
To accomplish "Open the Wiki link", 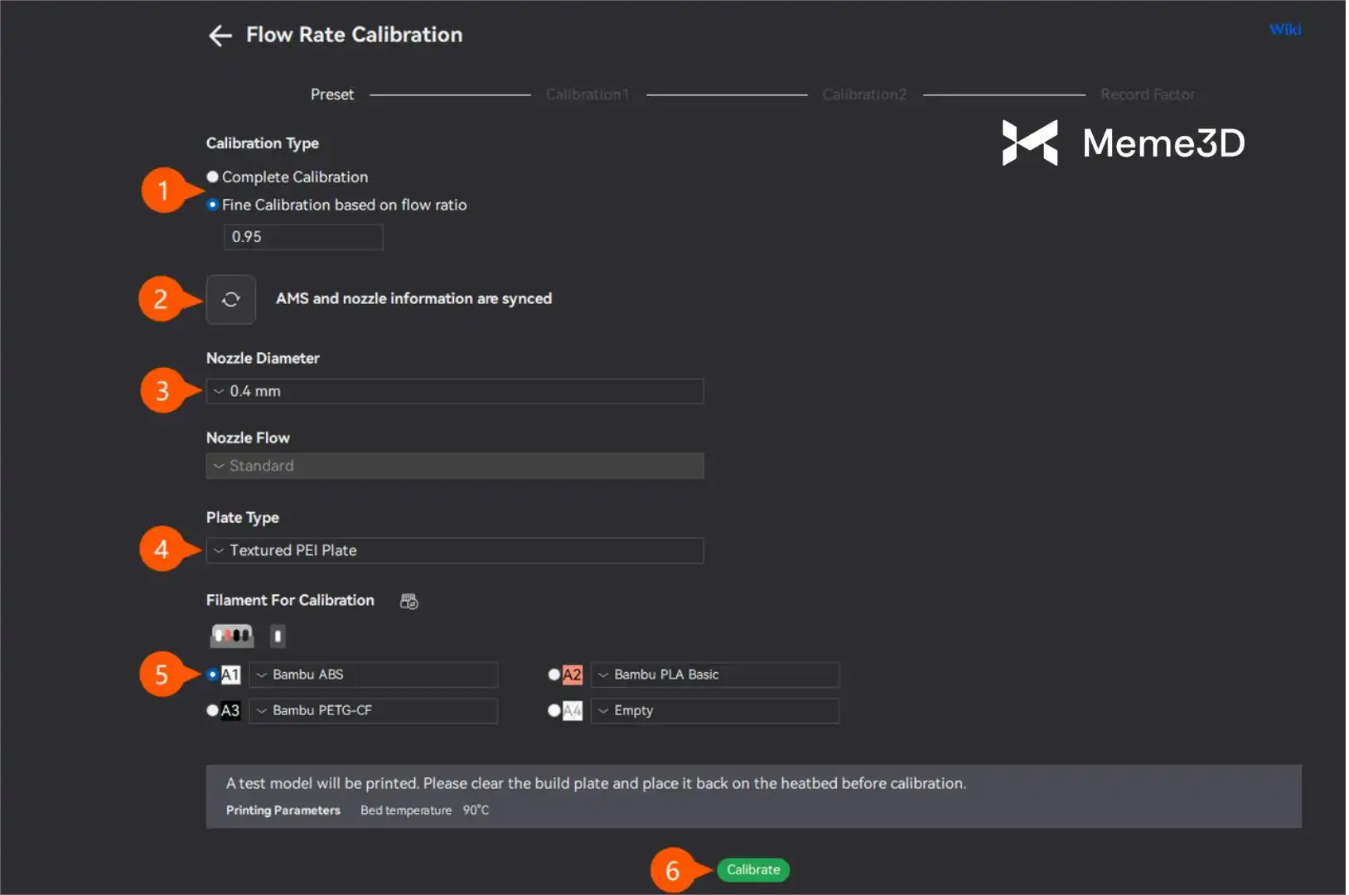I will (1284, 30).
